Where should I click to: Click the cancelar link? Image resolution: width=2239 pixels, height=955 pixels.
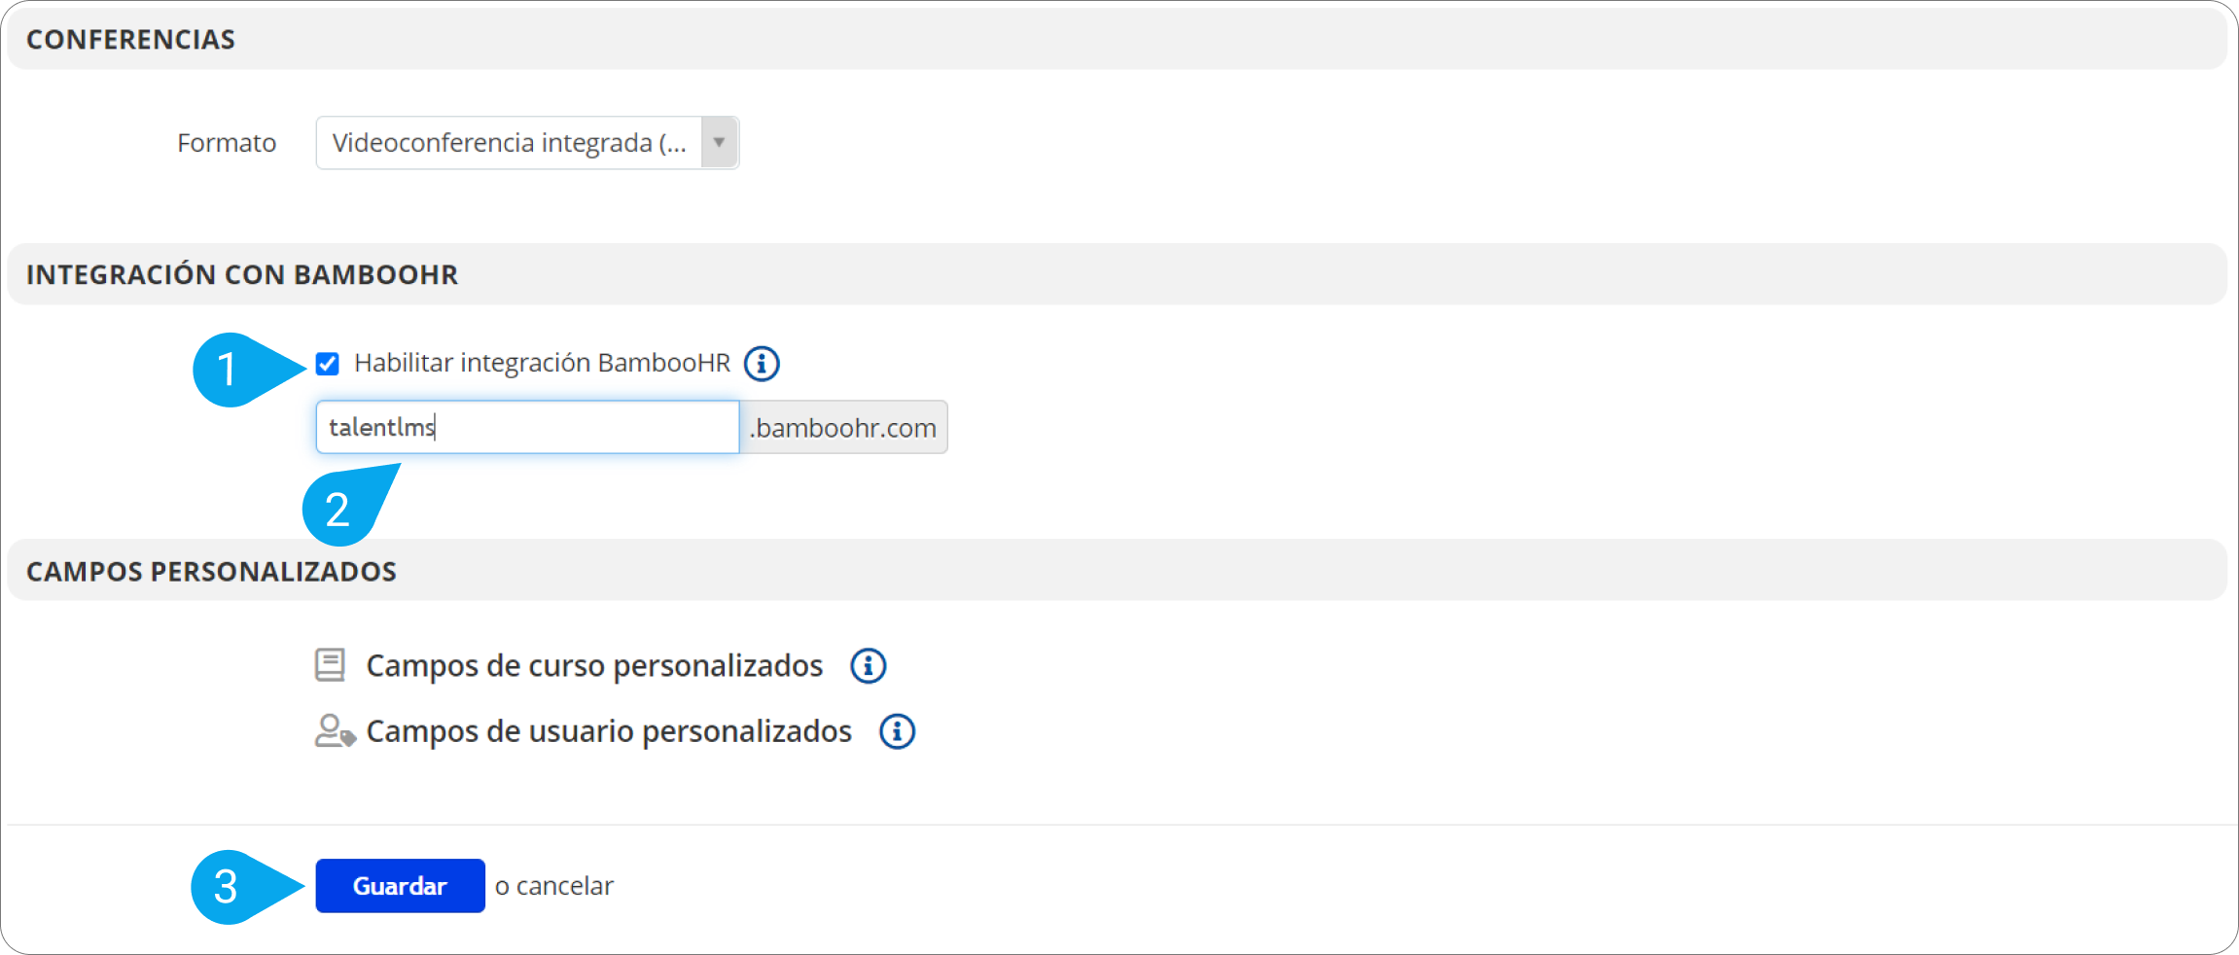(x=564, y=886)
